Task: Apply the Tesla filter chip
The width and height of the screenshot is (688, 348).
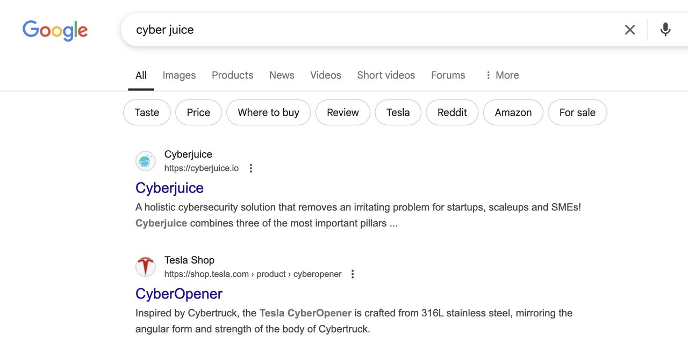Action: coord(398,112)
